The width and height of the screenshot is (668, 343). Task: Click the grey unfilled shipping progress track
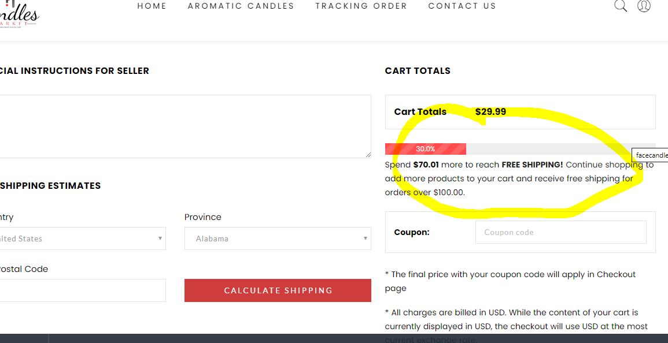549,149
